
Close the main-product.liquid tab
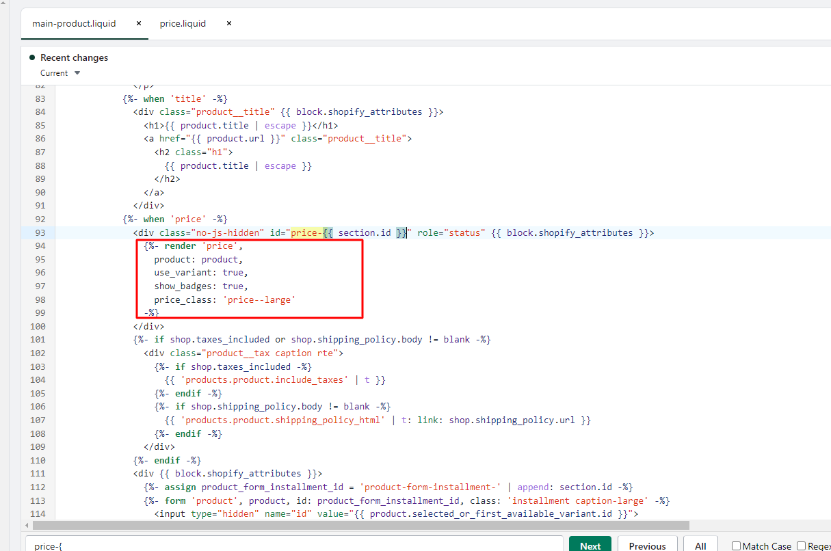coord(139,23)
